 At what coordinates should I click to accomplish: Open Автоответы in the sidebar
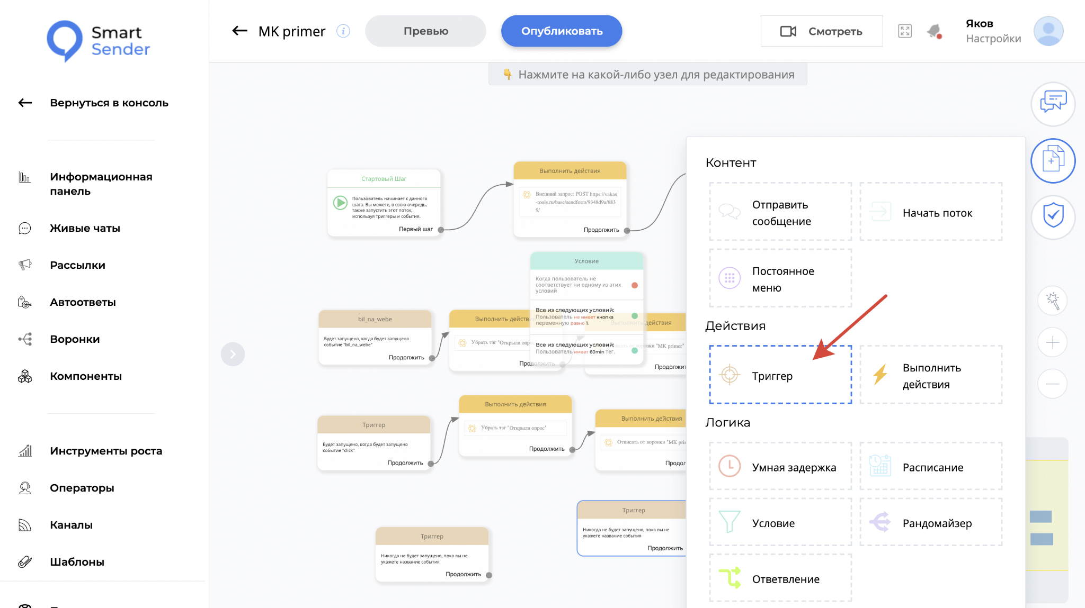click(83, 302)
